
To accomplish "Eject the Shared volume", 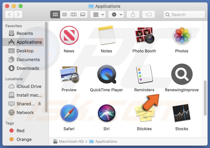I will (x=40, y=104).
